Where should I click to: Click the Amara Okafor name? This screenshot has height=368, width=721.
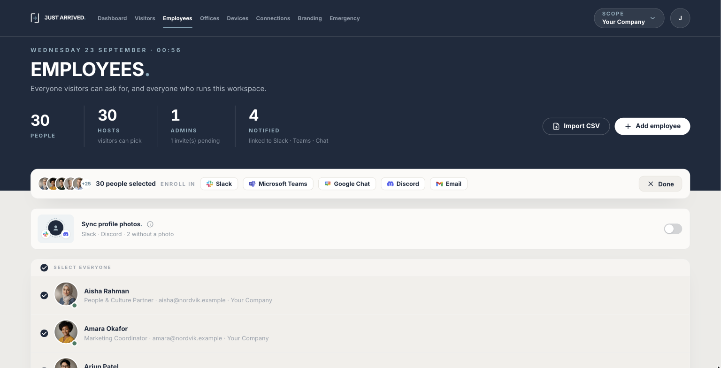(x=106, y=329)
